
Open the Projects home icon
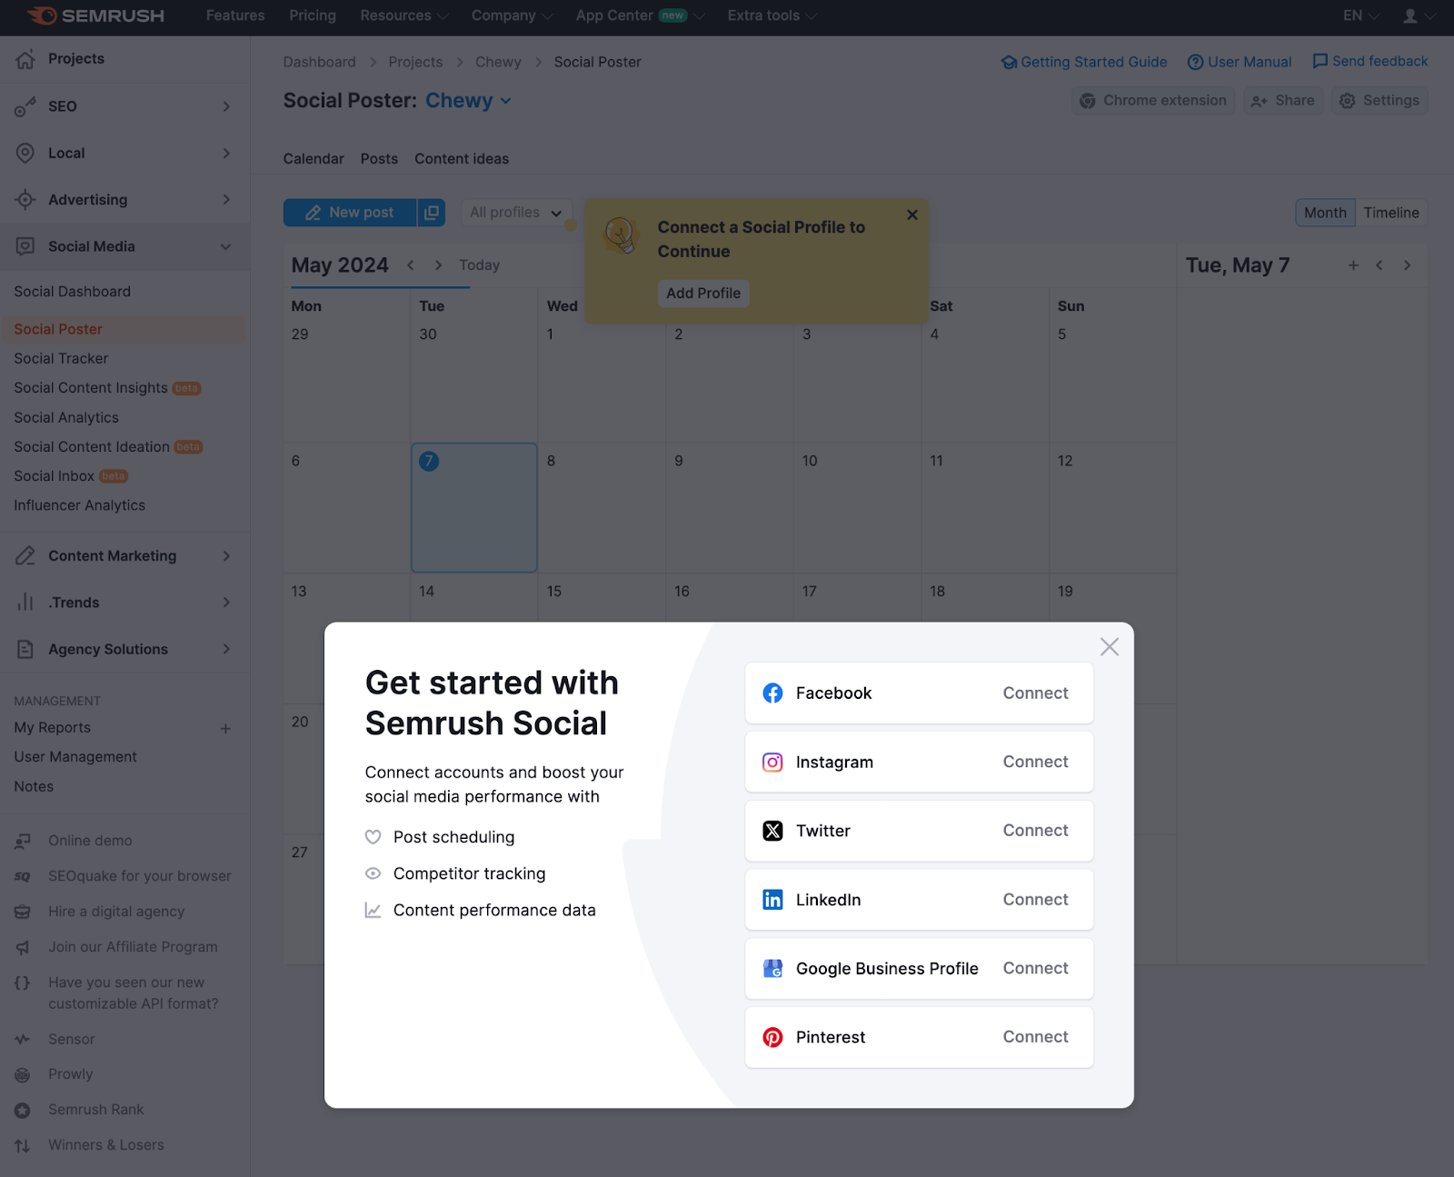coord(25,59)
